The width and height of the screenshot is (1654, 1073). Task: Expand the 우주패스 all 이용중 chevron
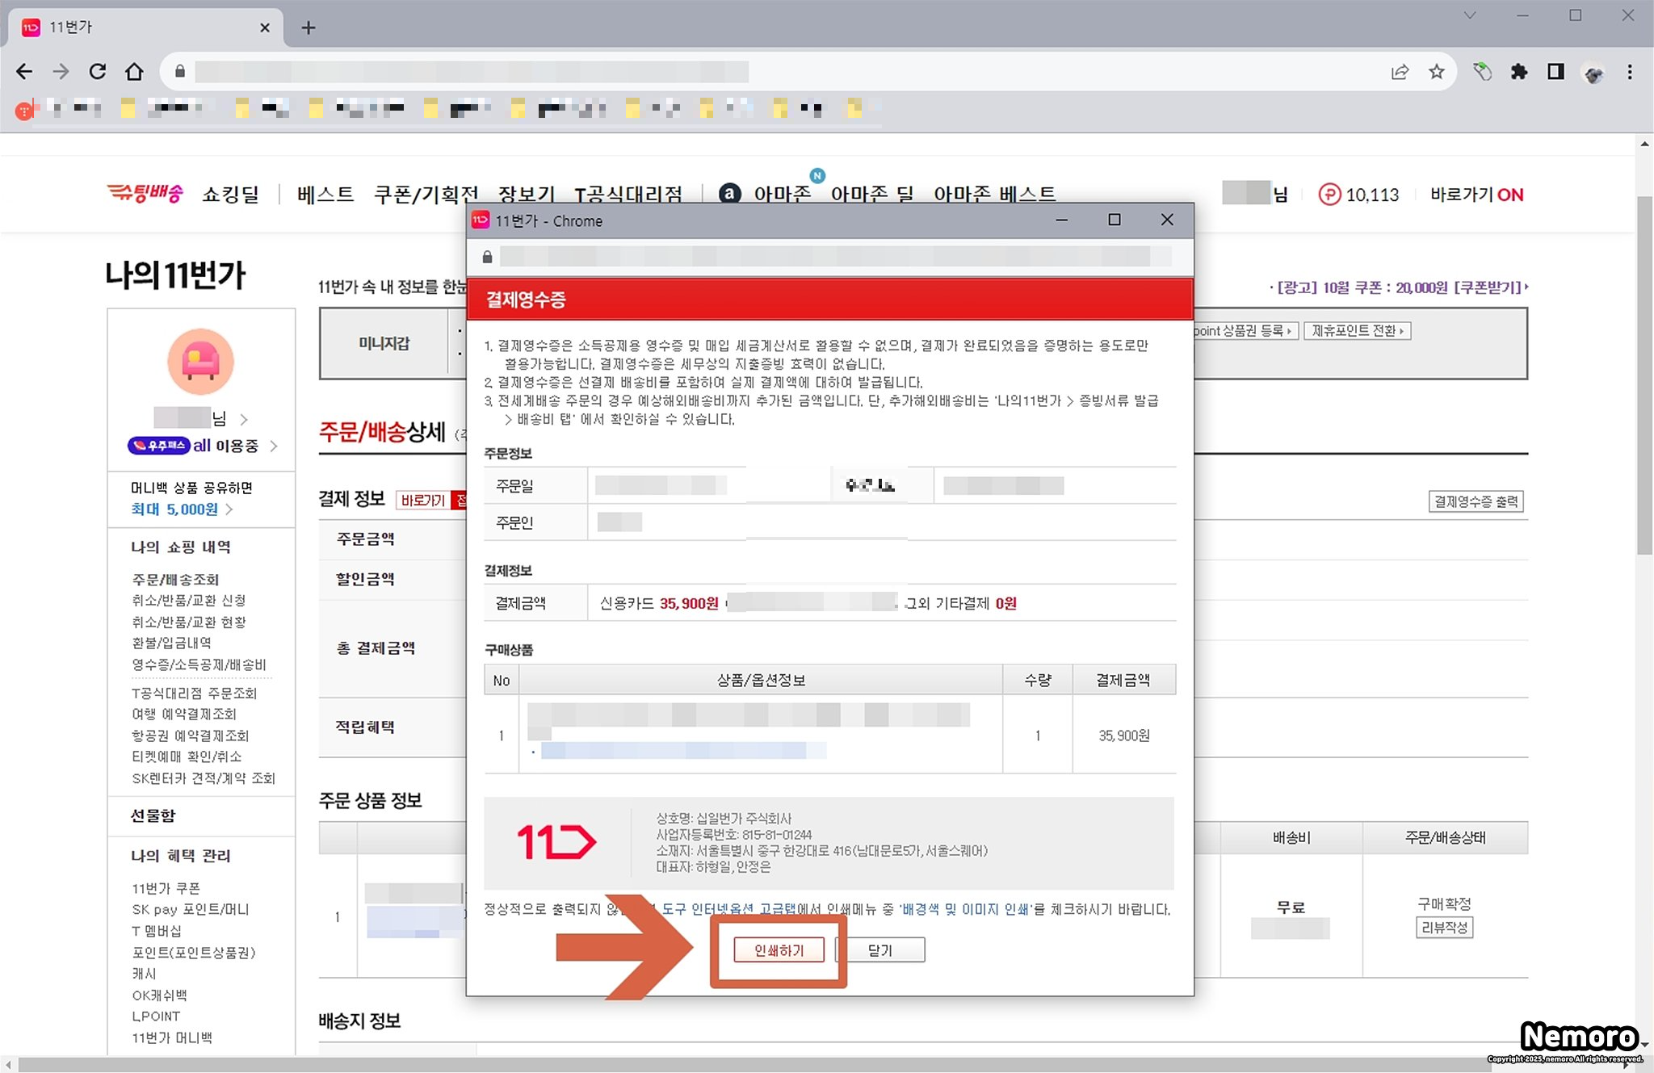(274, 446)
